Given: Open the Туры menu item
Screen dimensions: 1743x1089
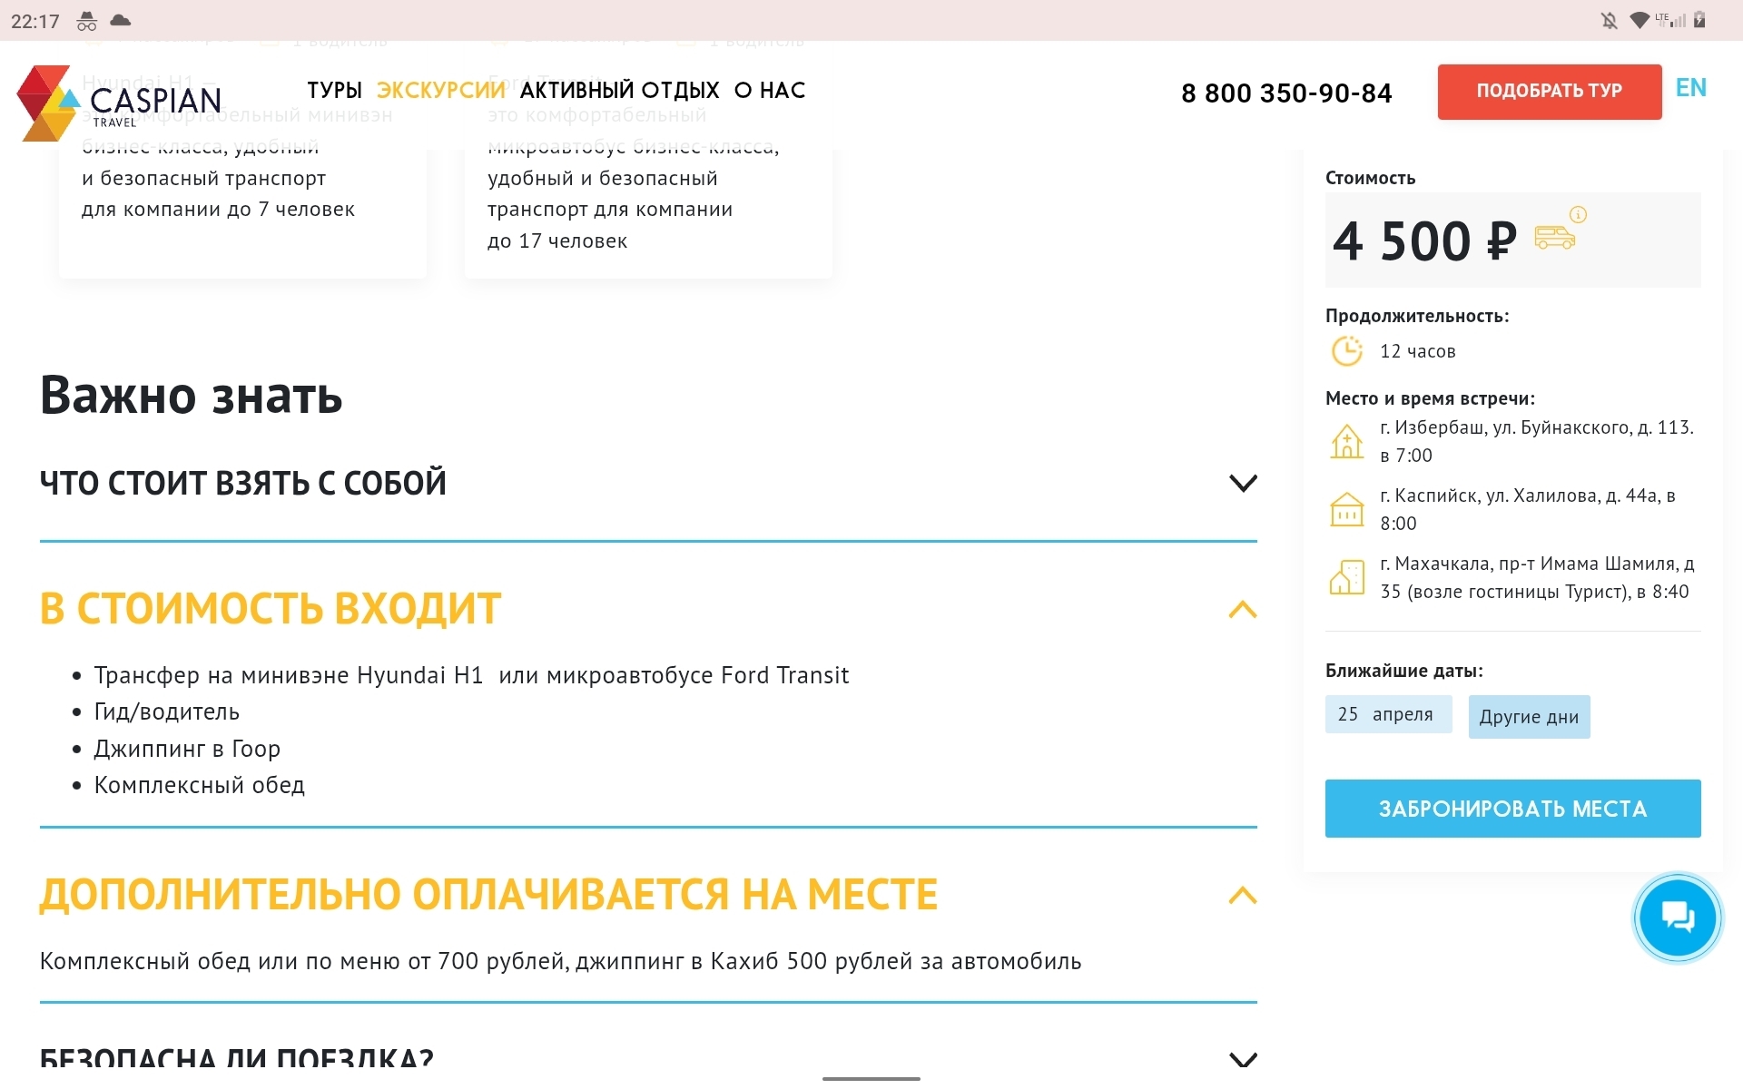Looking at the screenshot, I should click(x=334, y=91).
